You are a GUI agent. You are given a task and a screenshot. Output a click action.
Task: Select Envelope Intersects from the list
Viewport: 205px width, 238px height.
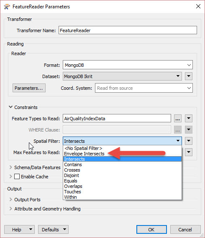coord(84,154)
